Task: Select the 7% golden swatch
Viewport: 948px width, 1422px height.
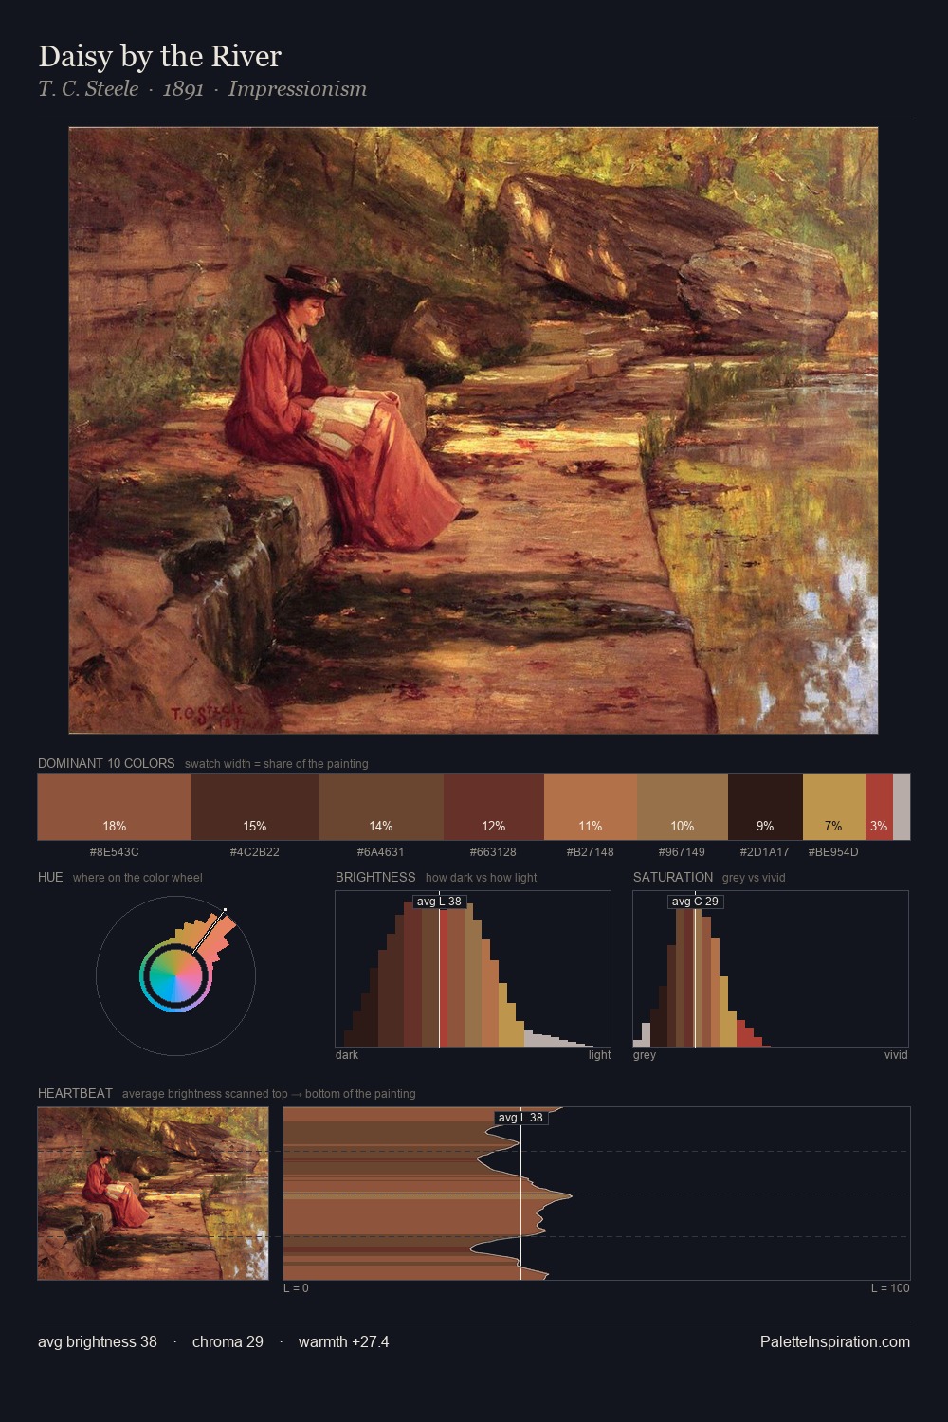Action: pyautogui.click(x=834, y=807)
